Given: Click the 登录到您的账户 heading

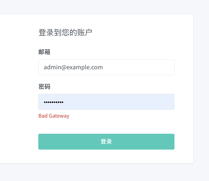Looking at the screenshot, I should [x=65, y=33].
